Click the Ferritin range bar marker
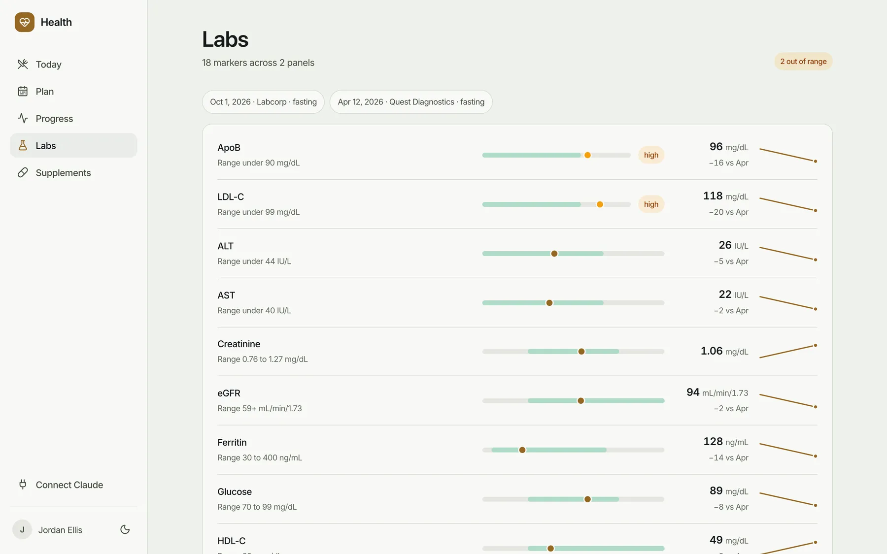The height and width of the screenshot is (554, 887). pyautogui.click(x=522, y=450)
